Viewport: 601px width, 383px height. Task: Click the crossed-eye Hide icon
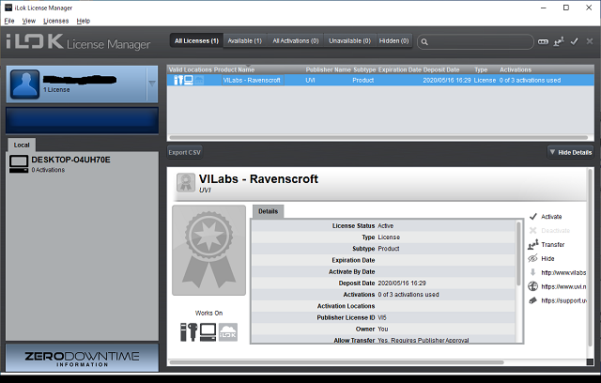tap(532, 258)
